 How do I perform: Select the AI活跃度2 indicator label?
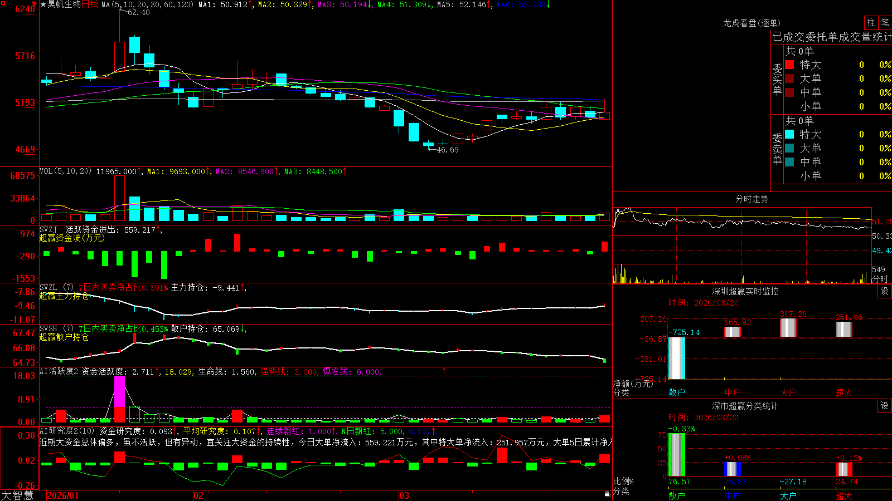click(x=59, y=371)
